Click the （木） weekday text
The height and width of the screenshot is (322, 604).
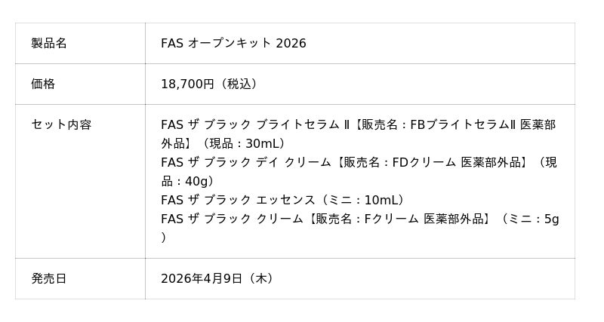260,278
